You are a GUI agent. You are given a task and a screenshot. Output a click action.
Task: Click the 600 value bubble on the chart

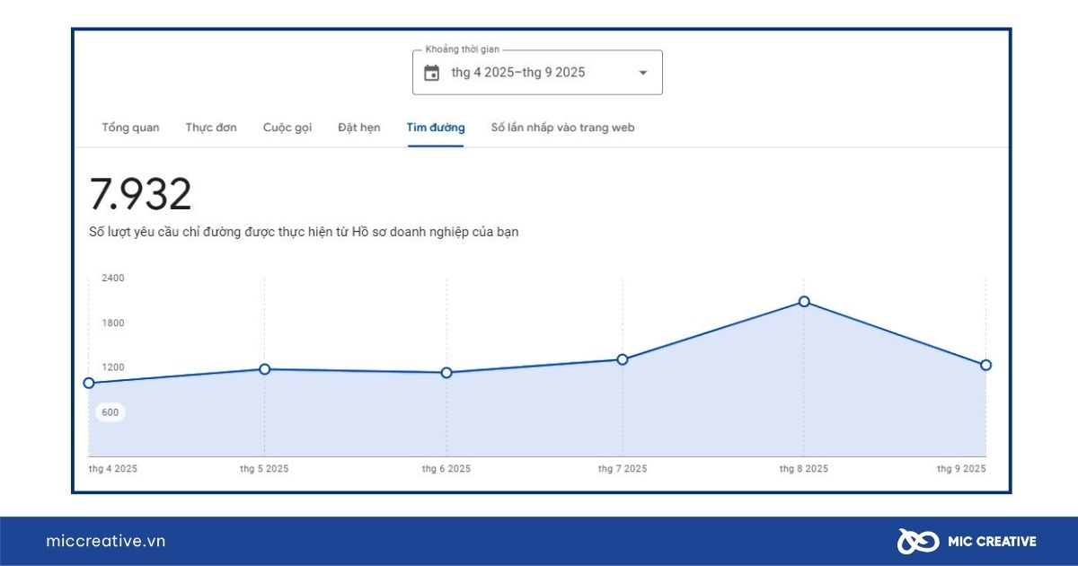point(108,411)
